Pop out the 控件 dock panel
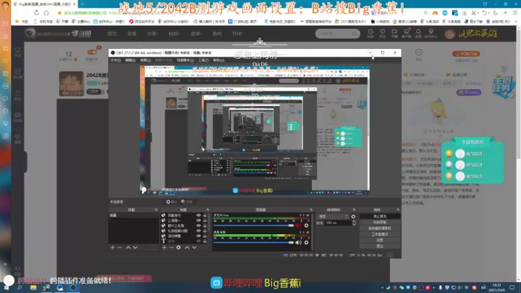 tap(398, 210)
